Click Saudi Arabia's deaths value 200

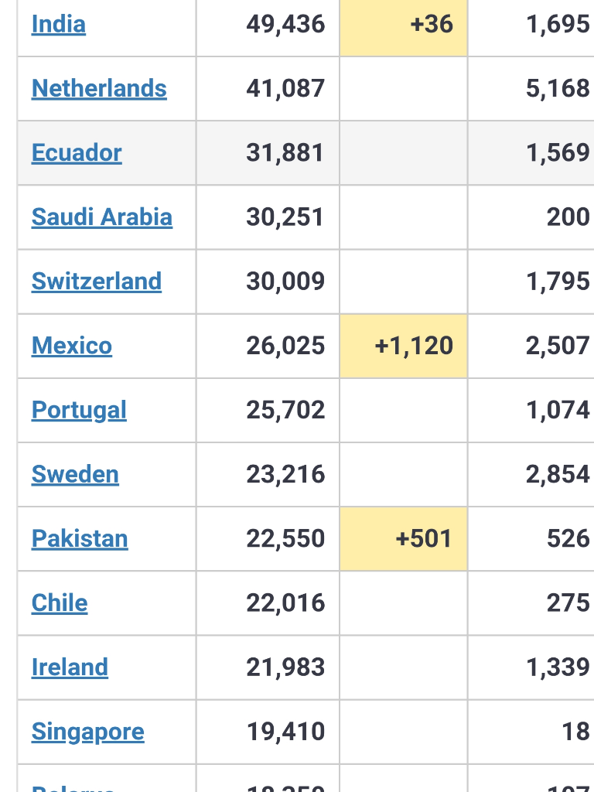point(568,217)
